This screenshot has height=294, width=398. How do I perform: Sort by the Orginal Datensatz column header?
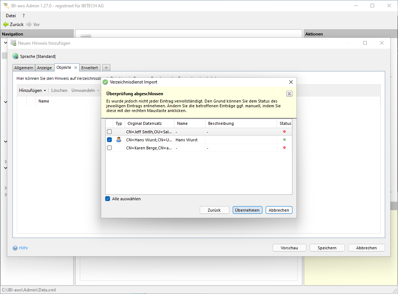click(149, 123)
